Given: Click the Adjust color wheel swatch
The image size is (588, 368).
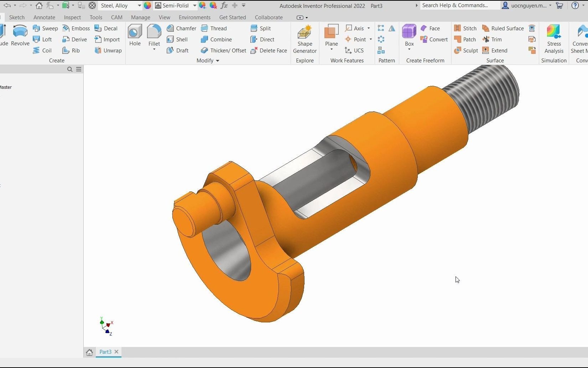Looking at the screenshot, I should 147,5.
